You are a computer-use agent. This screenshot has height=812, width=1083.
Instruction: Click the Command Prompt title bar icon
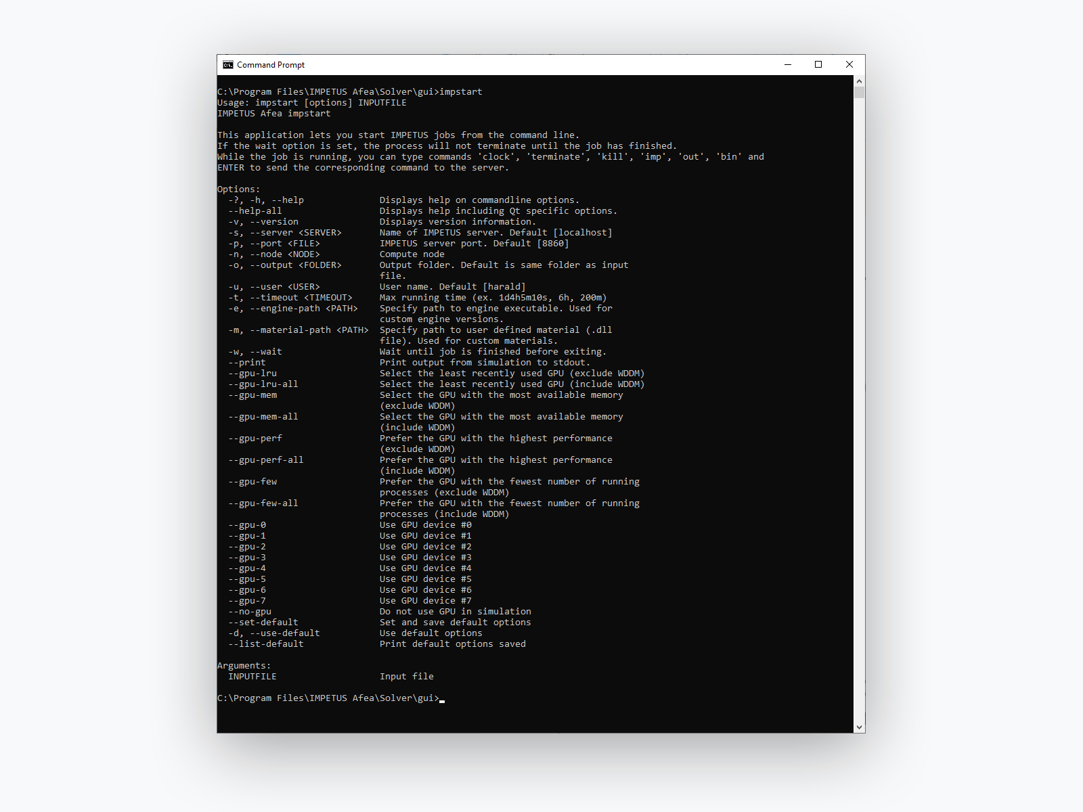(228, 65)
